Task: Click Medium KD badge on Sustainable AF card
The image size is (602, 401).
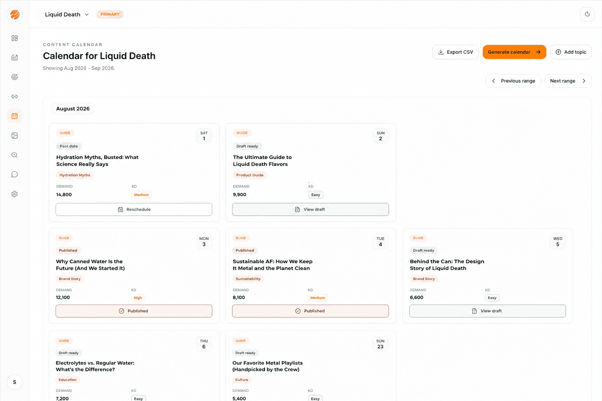Action: (x=317, y=298)
